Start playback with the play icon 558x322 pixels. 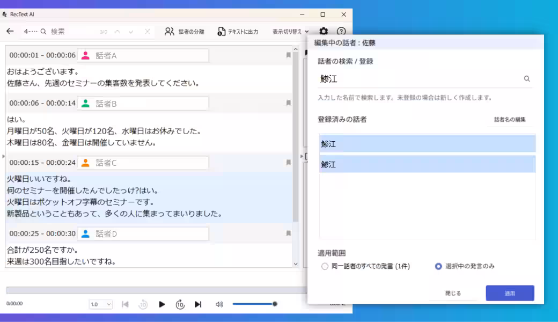tap(163, 303)
